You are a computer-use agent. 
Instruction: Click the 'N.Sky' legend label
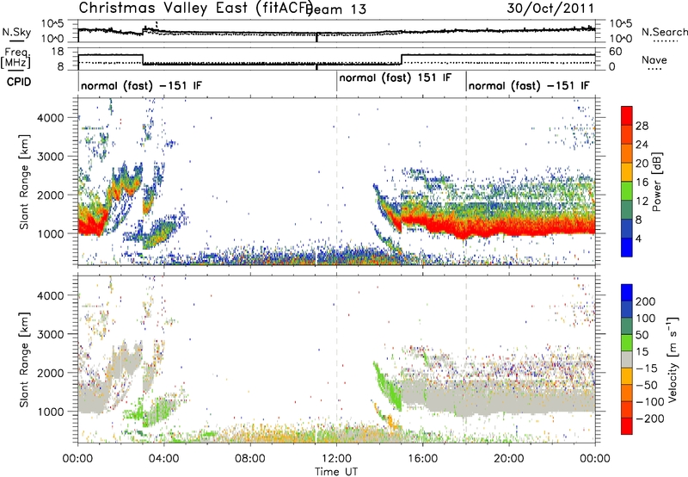tap(16, 32)
